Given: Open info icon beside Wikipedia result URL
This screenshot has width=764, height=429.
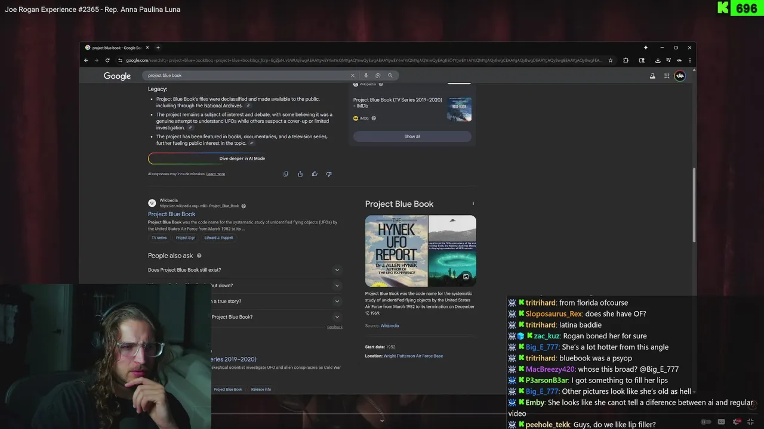Looking at the screenshot, I should coord(244,206).
